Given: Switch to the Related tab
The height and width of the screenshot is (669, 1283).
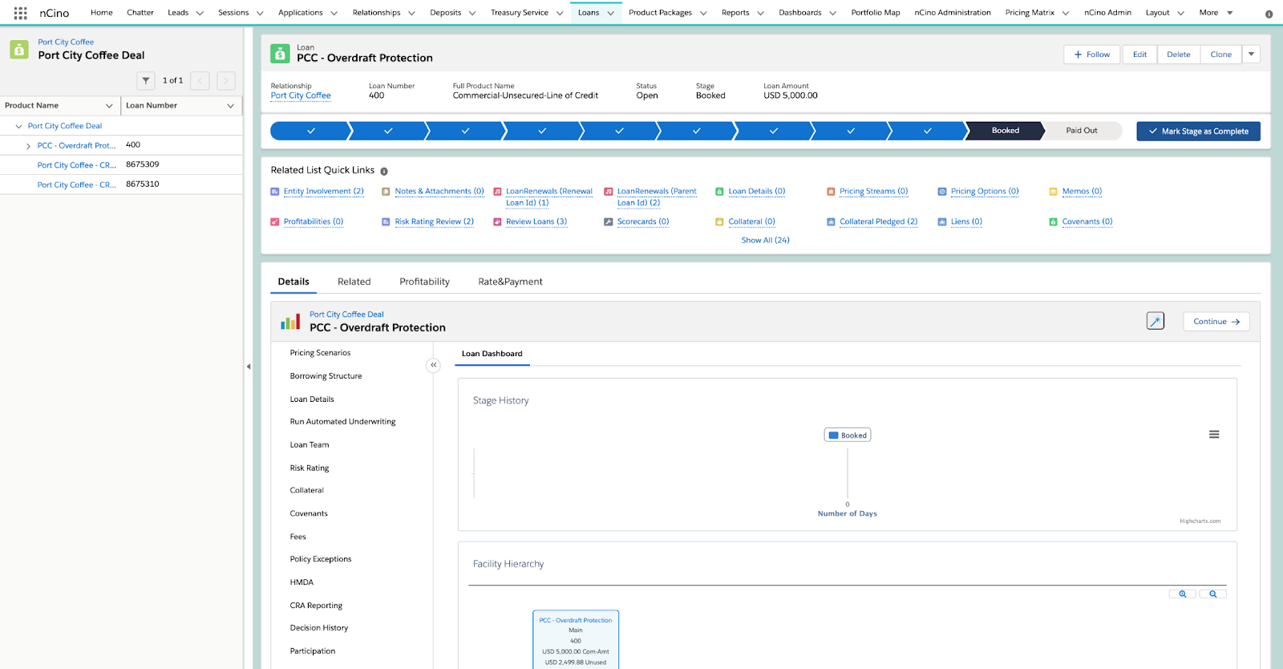Looking at the screenshot, I should tap(354, 282).
